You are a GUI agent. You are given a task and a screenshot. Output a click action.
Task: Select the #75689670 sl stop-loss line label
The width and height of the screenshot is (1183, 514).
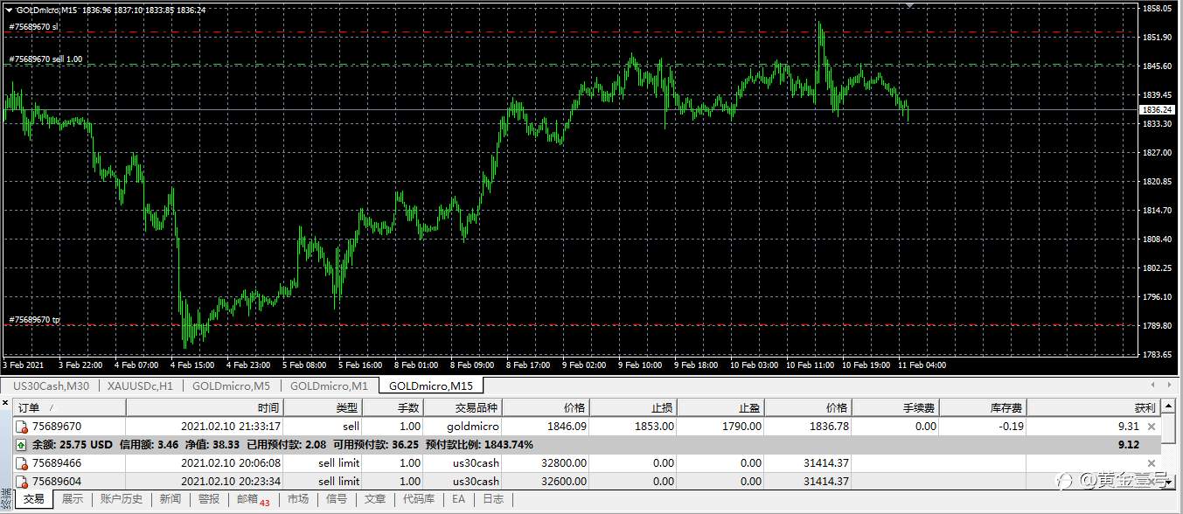click(x=33, y=27)
